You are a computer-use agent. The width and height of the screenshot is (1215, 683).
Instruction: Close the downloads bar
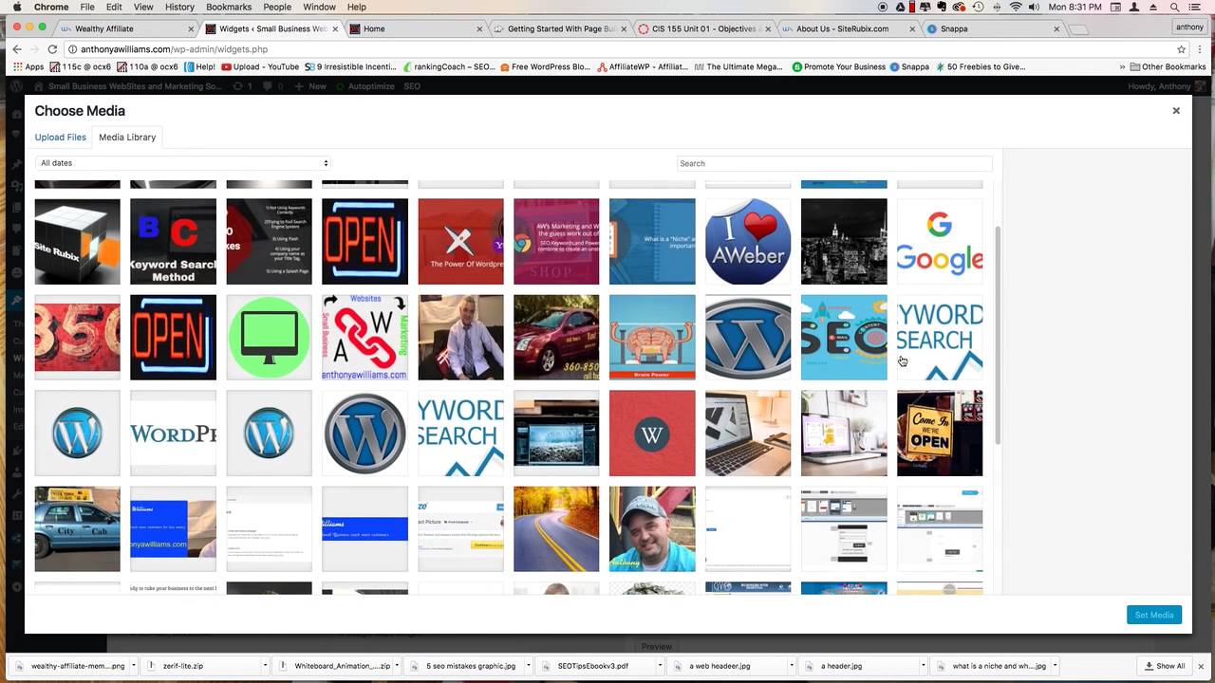(x=1201, y=666)
